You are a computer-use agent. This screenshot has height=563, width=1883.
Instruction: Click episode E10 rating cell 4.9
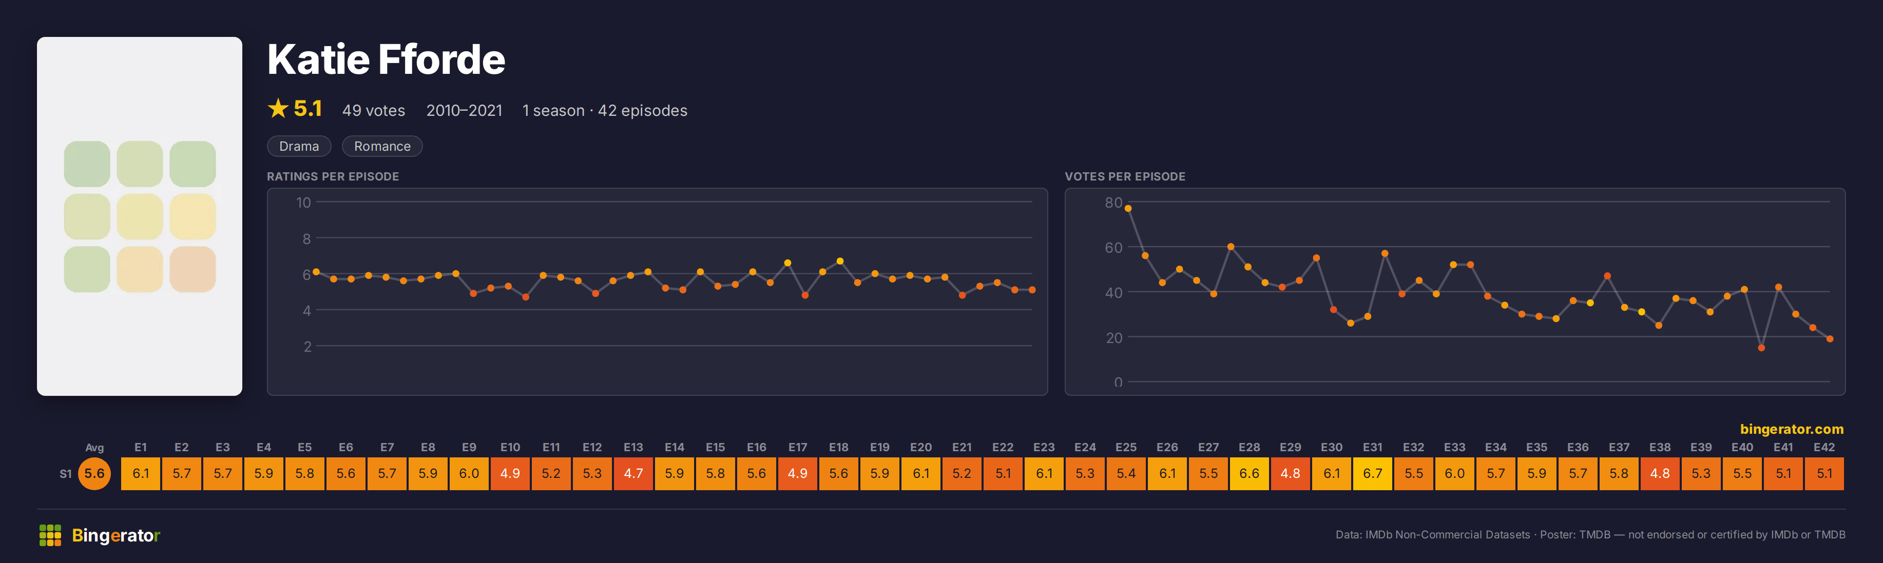[510, 473]
